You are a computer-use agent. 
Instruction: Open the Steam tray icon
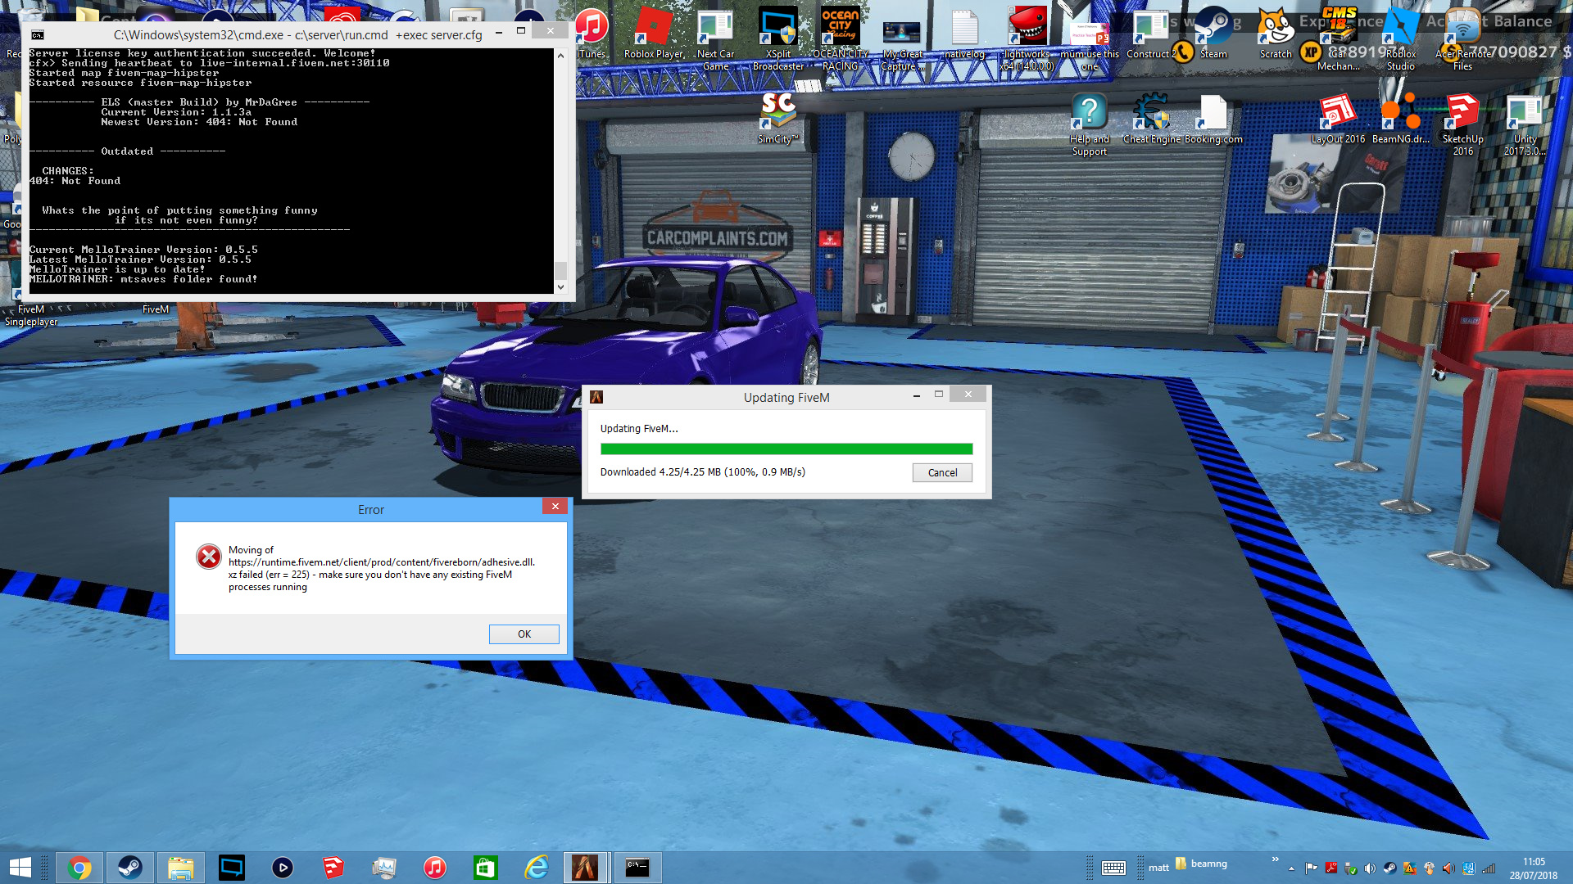[x=1389, y=868]
